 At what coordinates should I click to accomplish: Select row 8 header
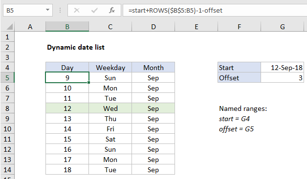[7, 108]
